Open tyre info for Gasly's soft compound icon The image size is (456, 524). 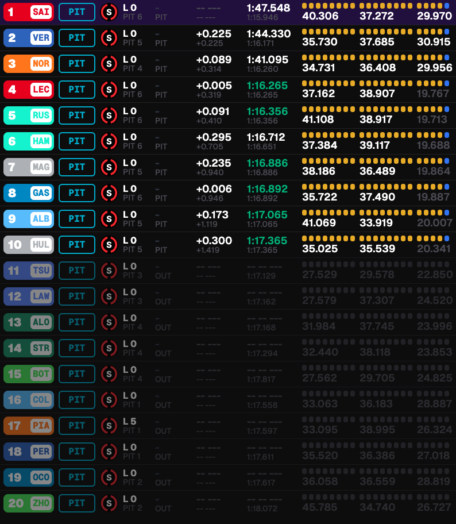tap(109, 193)
